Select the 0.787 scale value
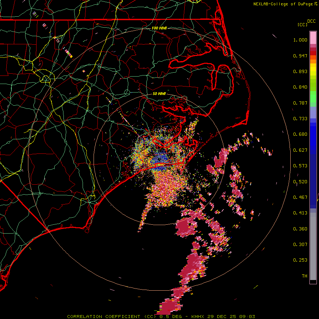 point(300,103)
